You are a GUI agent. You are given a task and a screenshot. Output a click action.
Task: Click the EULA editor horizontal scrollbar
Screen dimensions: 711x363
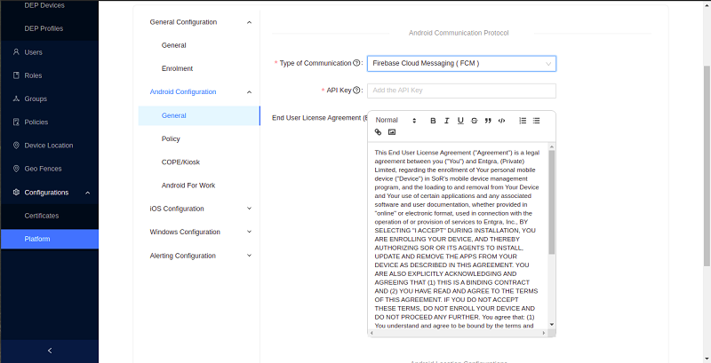coord(458,333)
